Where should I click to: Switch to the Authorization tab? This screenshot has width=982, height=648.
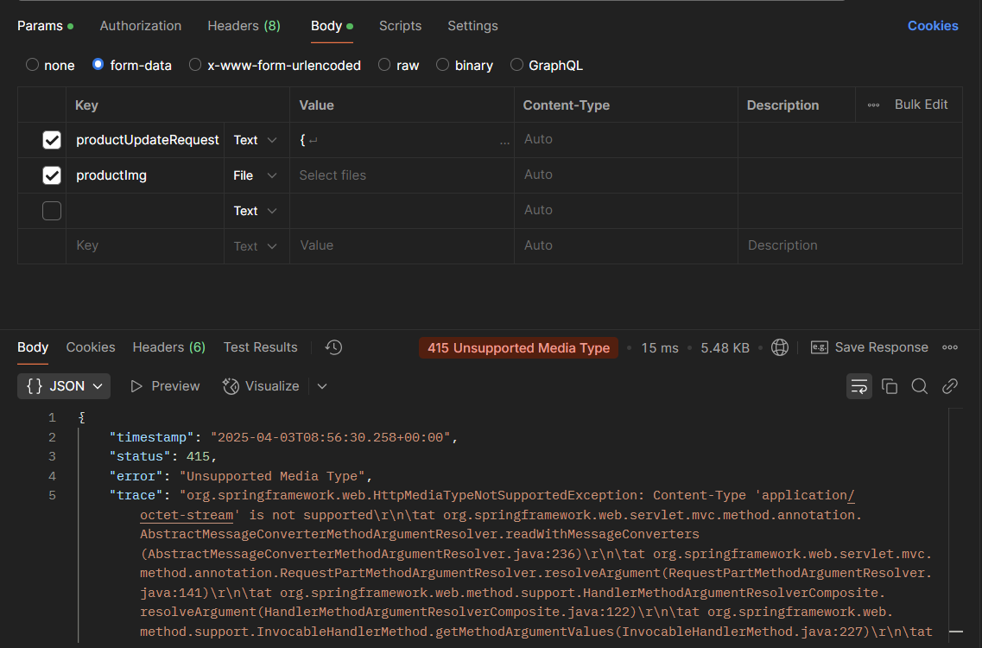140,26
